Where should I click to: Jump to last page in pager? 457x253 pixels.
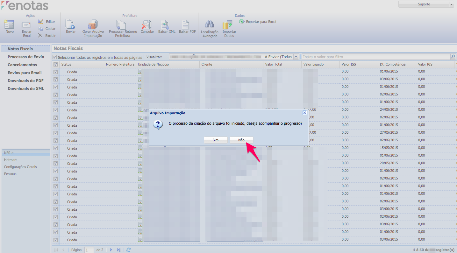point(118,250)
